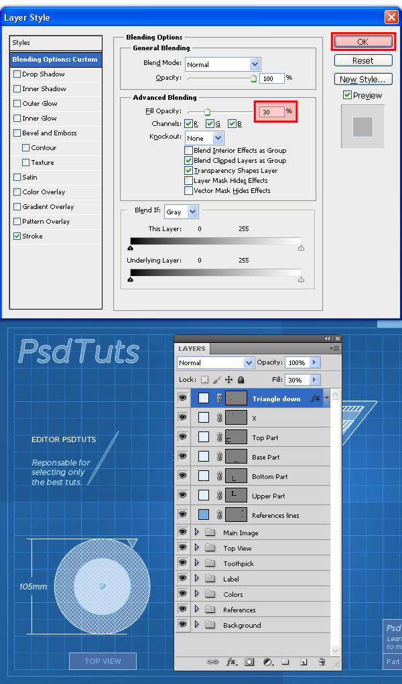Collapse effects arrow on Triangle down layer
Screen dimensions: 402x684
click(326, 398)
